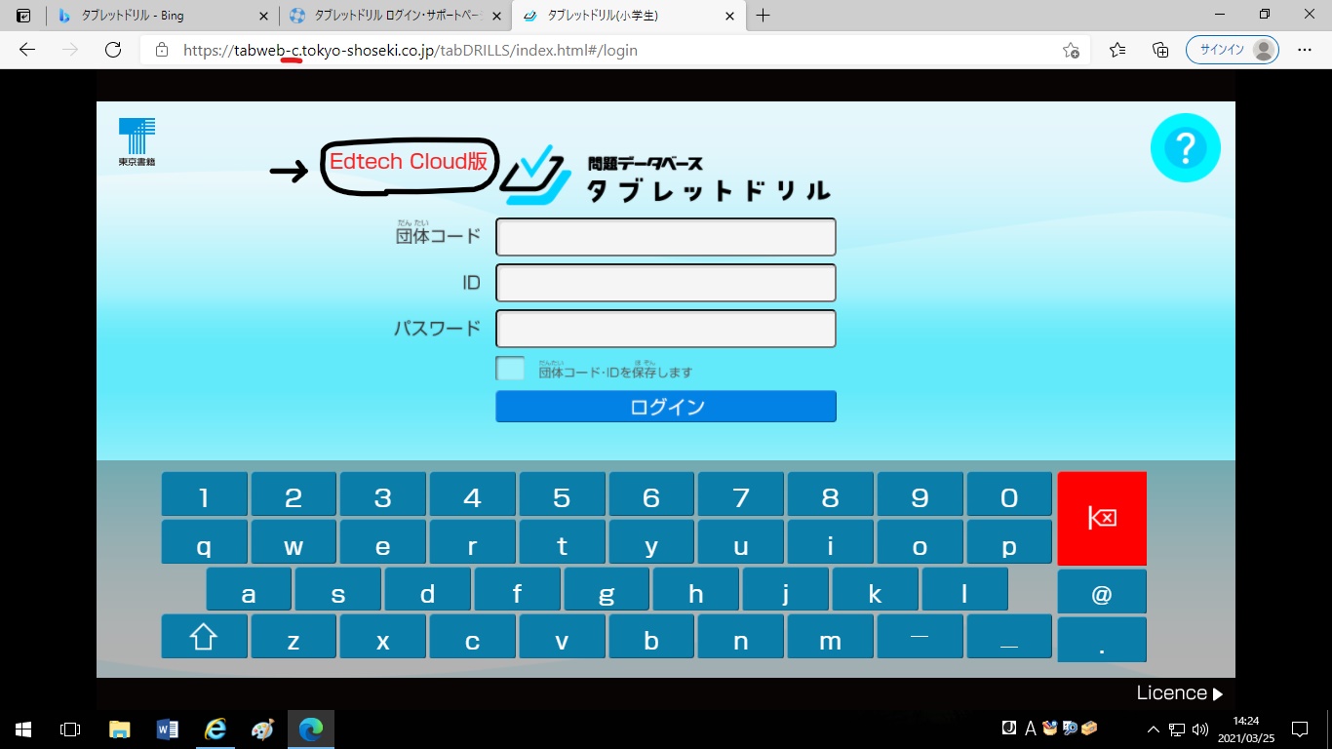Tap the t key

pos(562,544)
